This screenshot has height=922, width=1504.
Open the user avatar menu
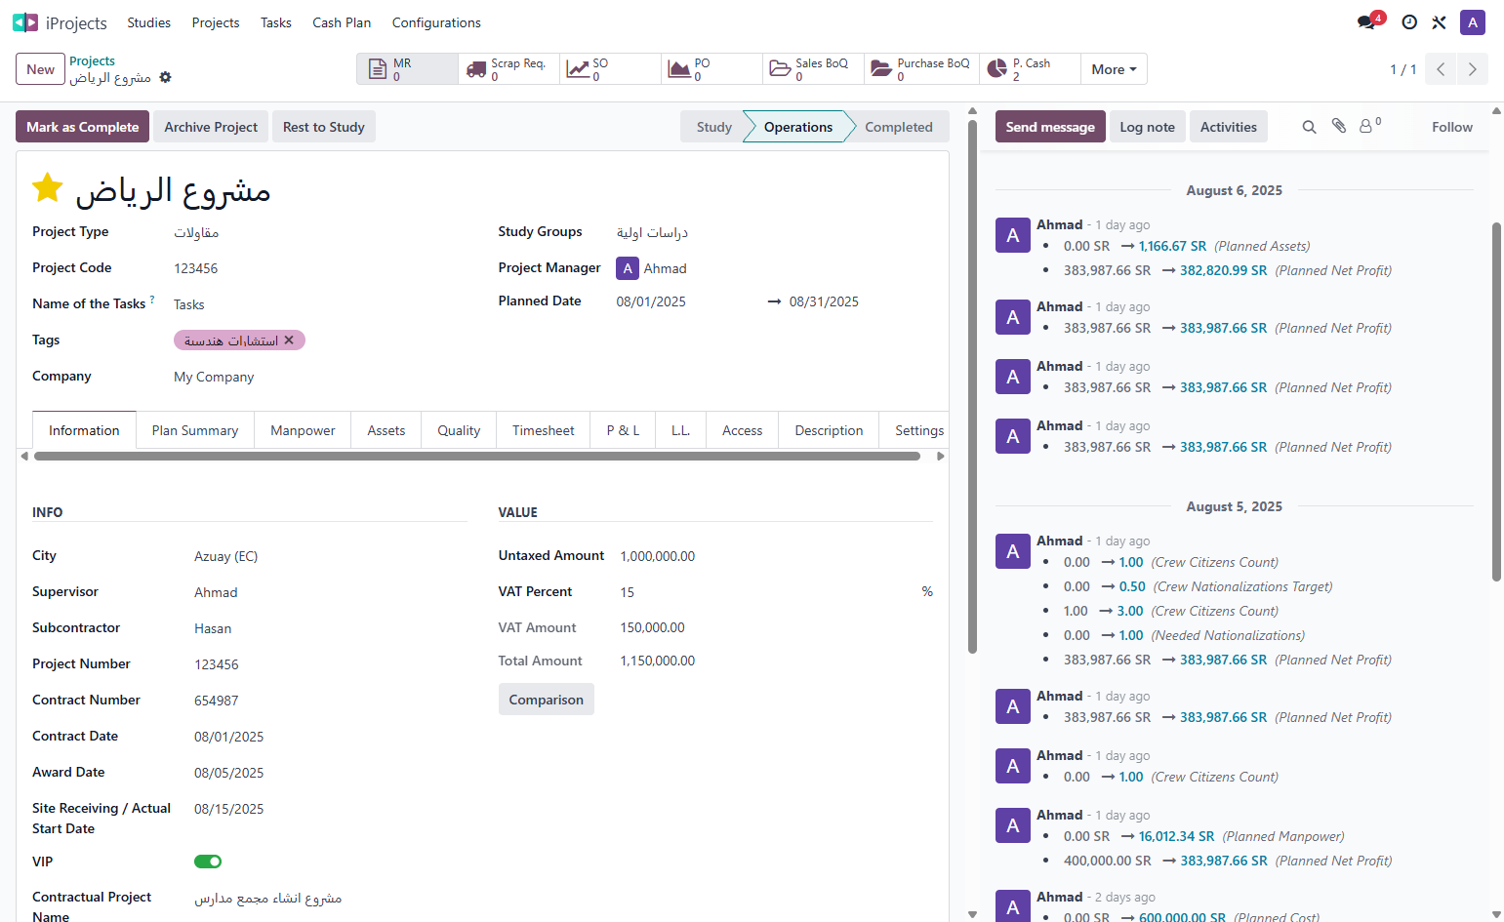(x=1473, y=22)
